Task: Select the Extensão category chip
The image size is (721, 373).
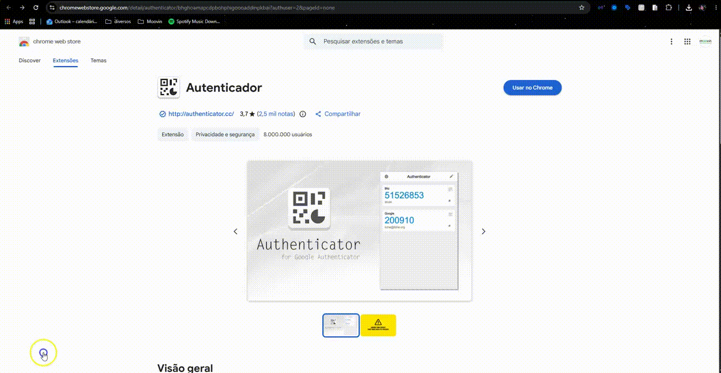Action: (x=173, y=135)
